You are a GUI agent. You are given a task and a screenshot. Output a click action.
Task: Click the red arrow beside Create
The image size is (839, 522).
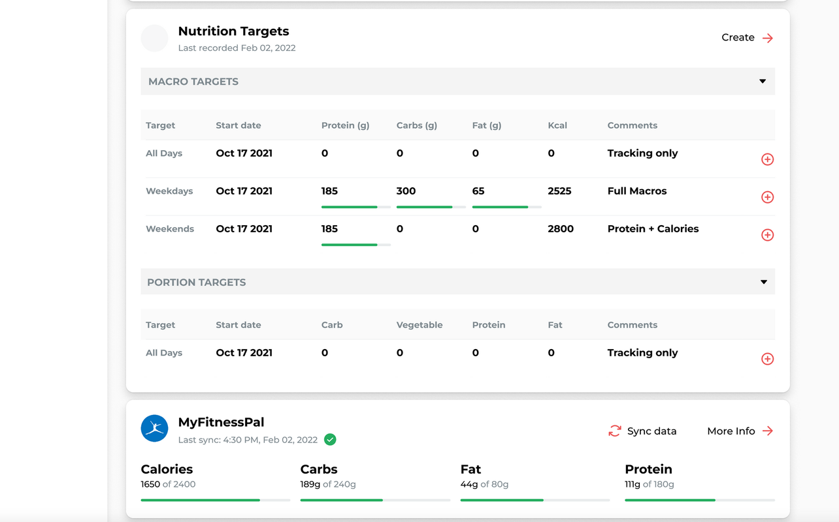(x=768, y=38)
